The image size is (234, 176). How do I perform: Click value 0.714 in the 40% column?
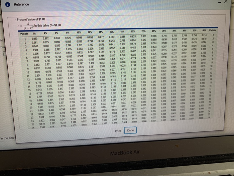point(204,35)
